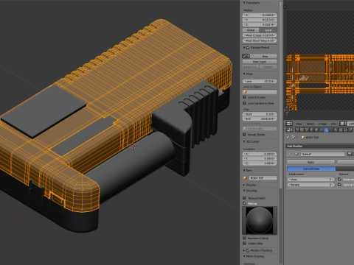Select Catmull-Clark subdivision type
354x265 pixels.
coord(311,169)
